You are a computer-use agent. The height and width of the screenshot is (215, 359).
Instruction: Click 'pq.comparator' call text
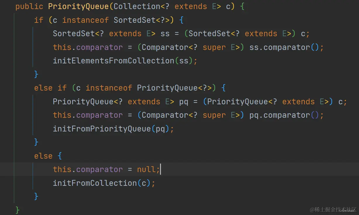tap(279, 115)
